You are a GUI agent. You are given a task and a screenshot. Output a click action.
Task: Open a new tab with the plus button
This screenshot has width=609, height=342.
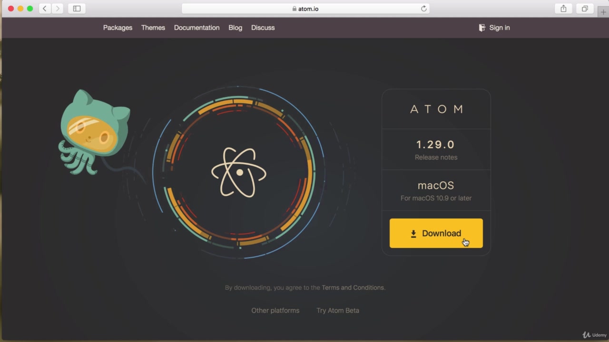(x=603, y=11)
